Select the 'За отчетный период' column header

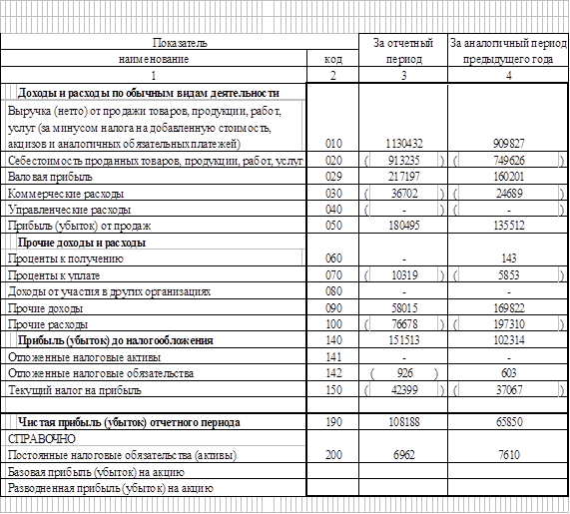[x=403, y=51]
